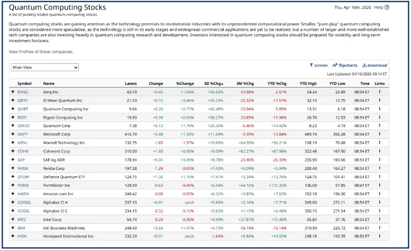
Task: Expand the IONQ row details
Action: click(x=13, y=92)
